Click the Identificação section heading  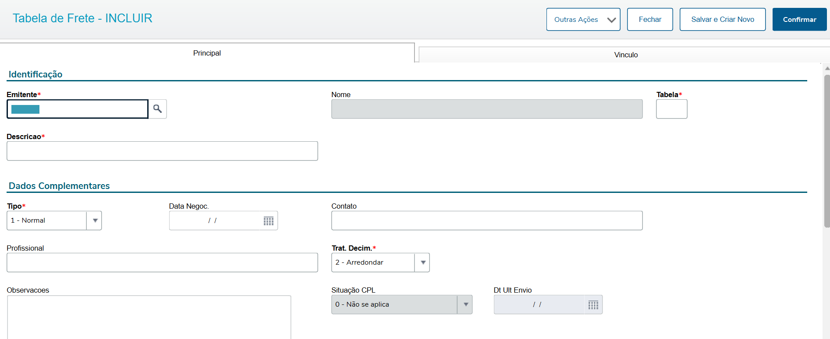point(35,74)
